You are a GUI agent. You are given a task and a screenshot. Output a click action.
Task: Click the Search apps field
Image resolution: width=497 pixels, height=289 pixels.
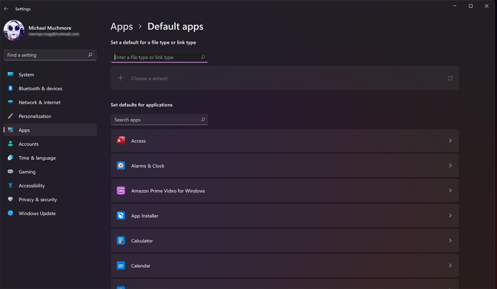159,120
